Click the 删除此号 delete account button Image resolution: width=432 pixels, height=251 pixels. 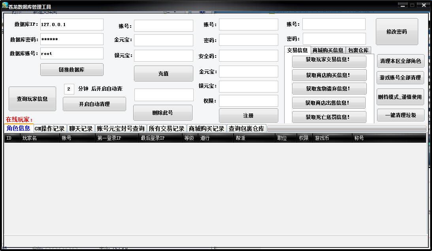point(162,113)
